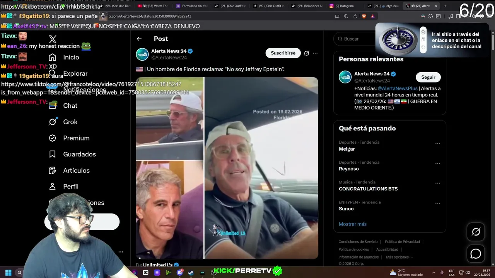Viewport: 495px width, 278px height.
Task: Open more options for Reynoso trend
Action: [x=437, y=163]
